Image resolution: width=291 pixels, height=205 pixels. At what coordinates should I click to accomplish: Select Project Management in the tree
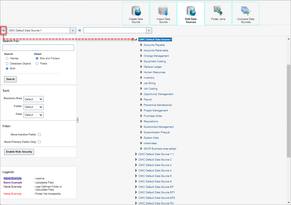pyautogui.click(x=156, y=110)
